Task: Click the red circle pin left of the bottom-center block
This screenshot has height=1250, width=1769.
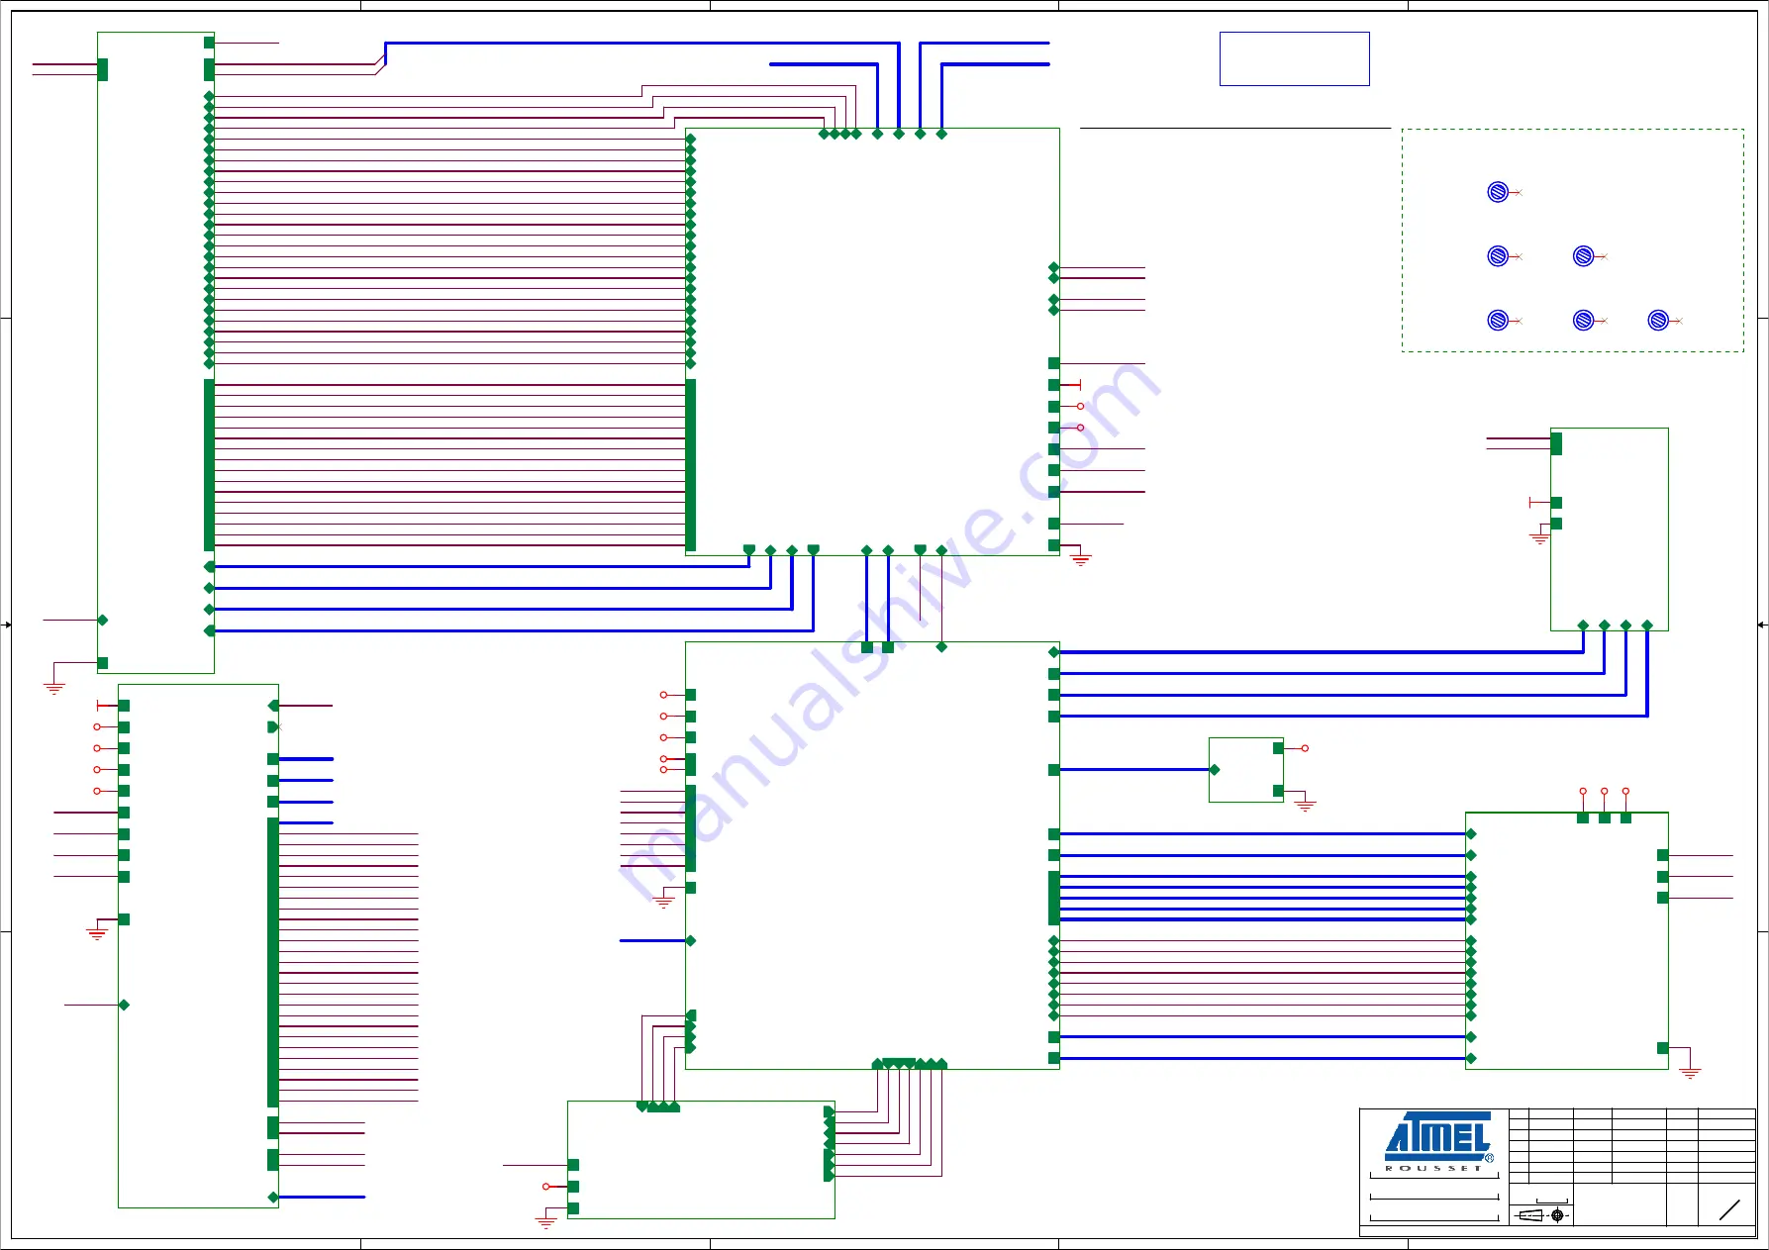Action: (x=545, y=1187)
